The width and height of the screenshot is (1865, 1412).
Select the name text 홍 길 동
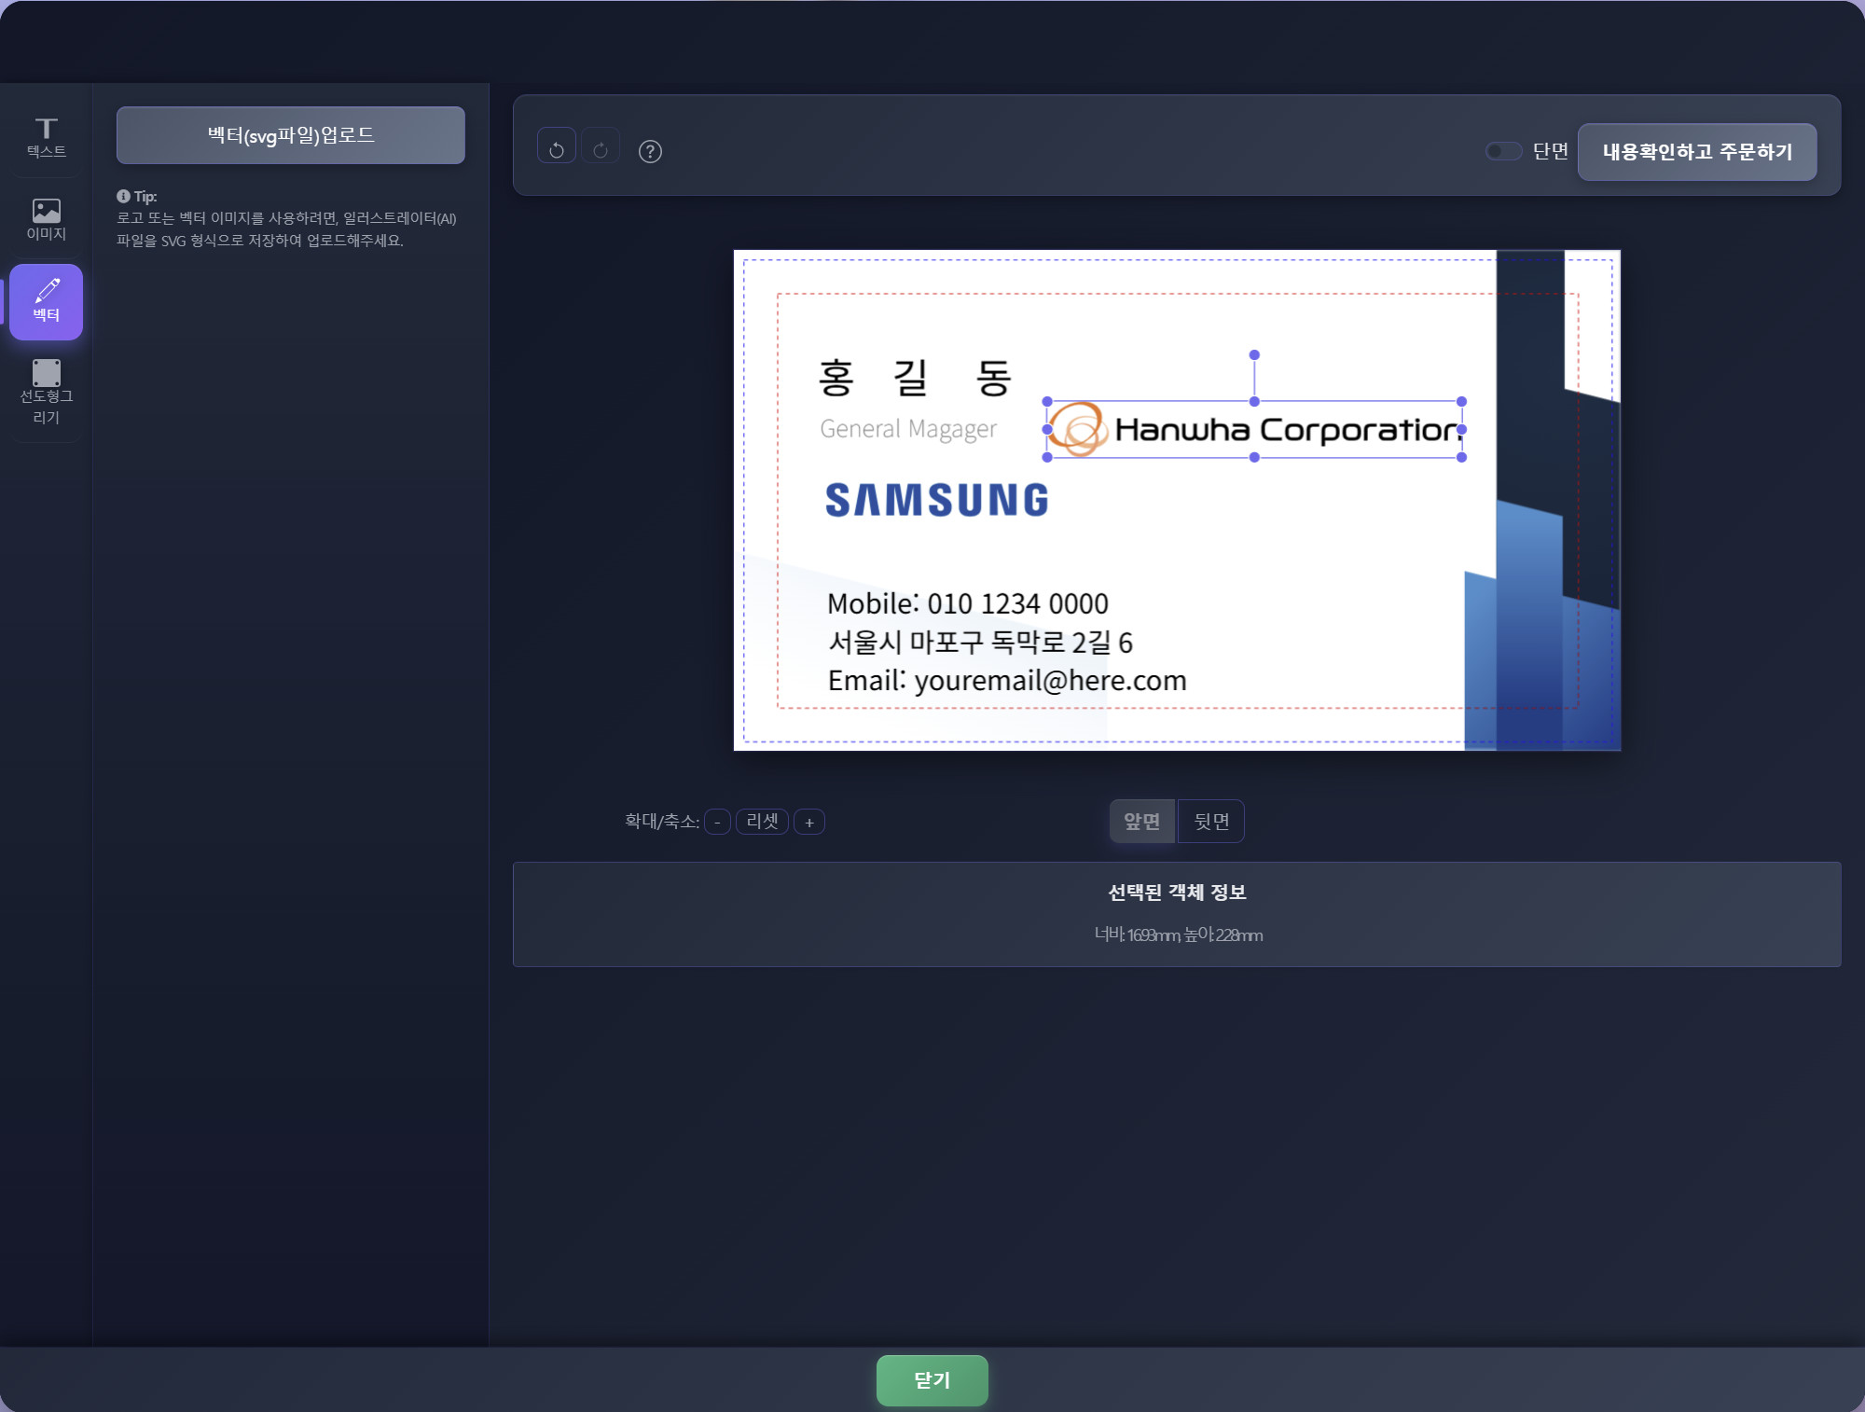click(915, 378)
